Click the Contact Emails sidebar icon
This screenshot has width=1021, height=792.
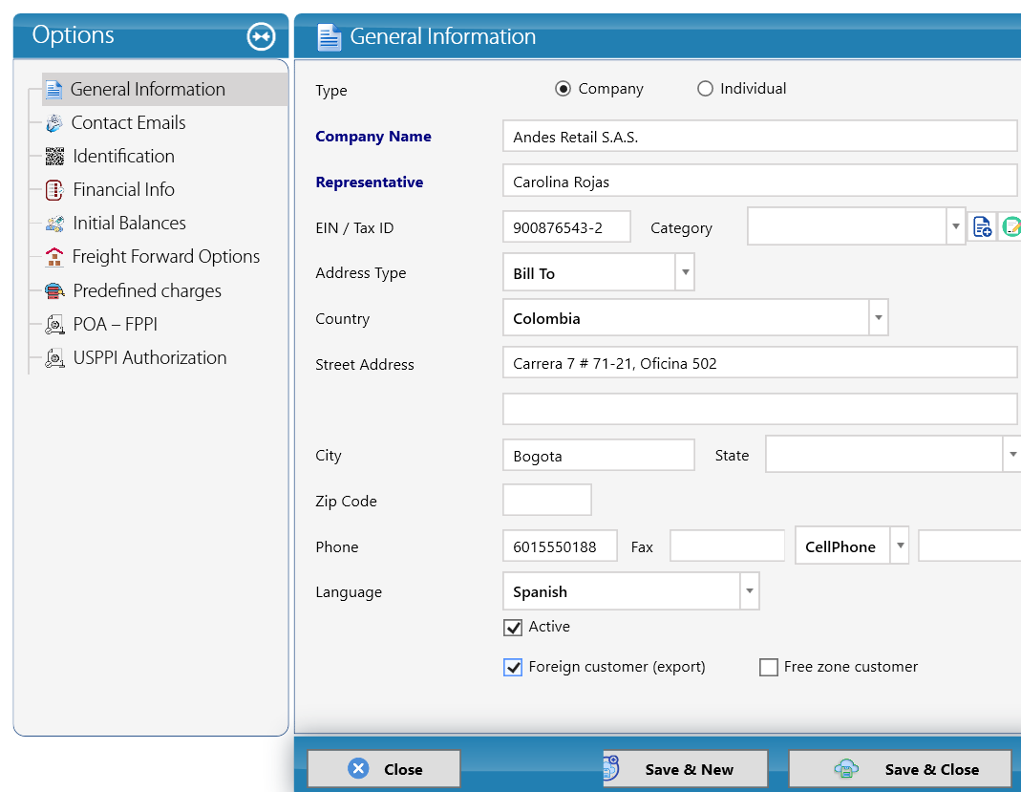tap(54, 123)
